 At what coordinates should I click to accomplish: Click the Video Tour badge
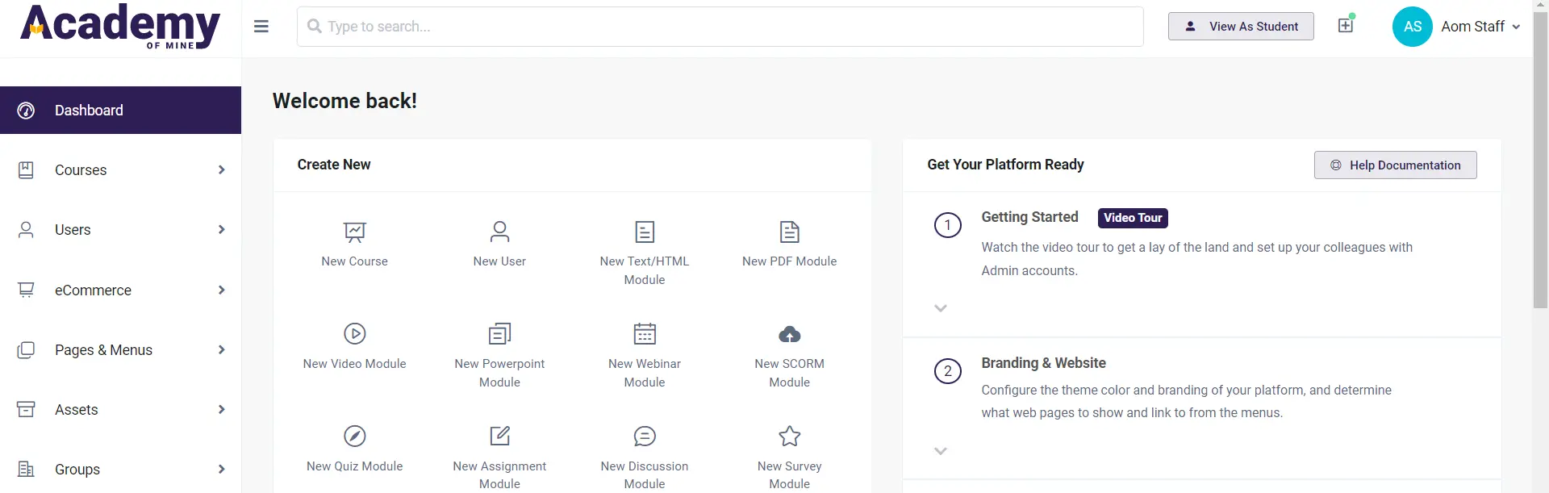pyautogui.click(x=1132, y=218)
